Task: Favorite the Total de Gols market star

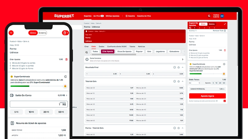Action: coord(178,81)
